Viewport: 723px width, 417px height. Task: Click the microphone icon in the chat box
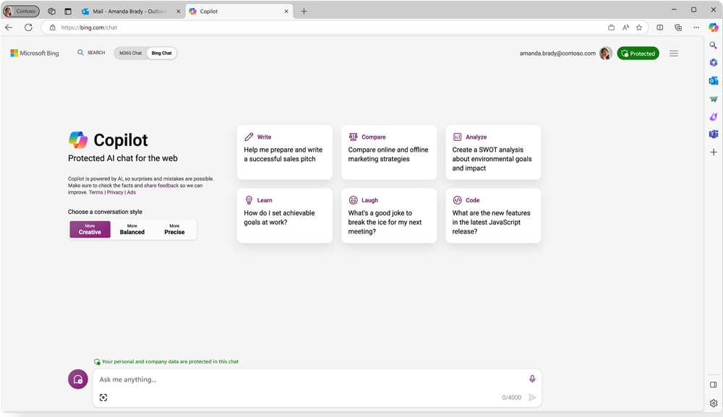[x=532, y=378]
